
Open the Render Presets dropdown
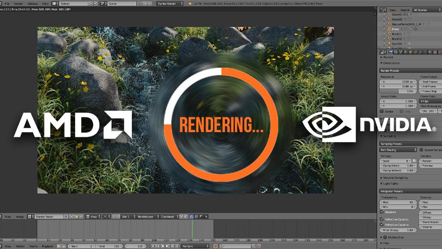point(410,71)
